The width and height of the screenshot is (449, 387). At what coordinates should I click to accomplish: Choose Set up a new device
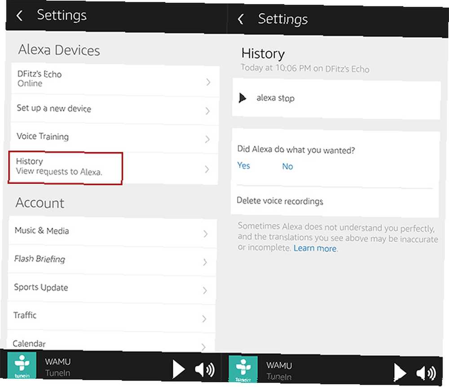115,110
